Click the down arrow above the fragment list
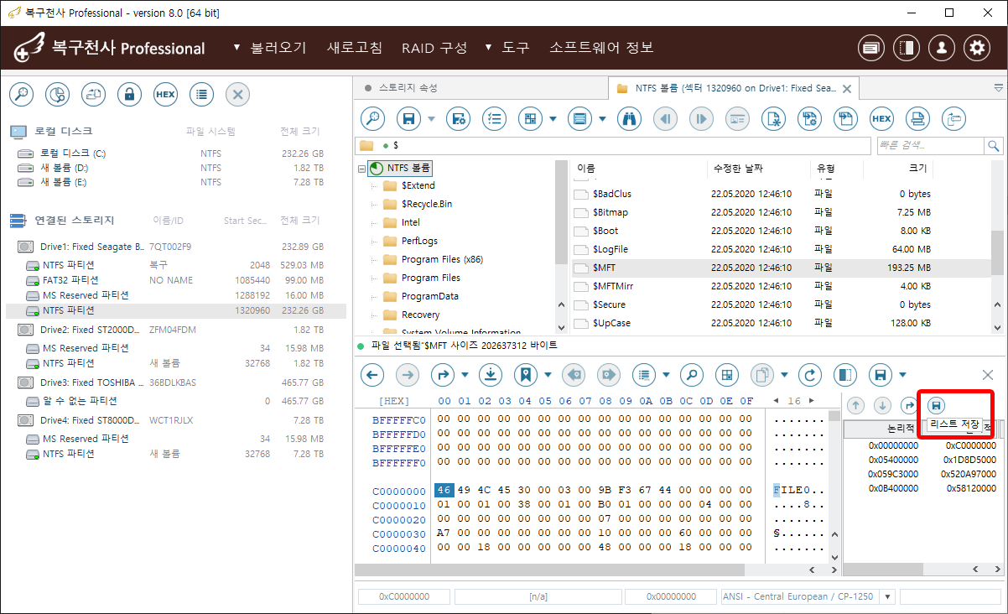The height and width of the screenshot is (614, 1008). (x=882, y=405)
